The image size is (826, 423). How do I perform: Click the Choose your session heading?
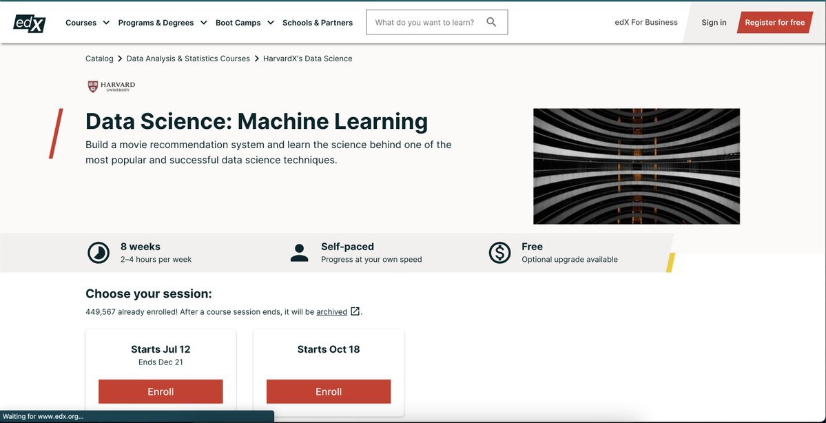pyautogui.click(x=149, y=294)
